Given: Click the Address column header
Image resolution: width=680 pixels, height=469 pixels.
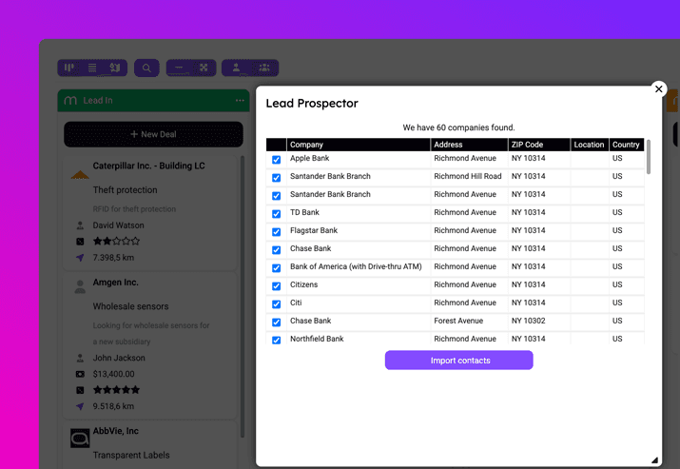Looking at the screenshot, I should (469, 145).
